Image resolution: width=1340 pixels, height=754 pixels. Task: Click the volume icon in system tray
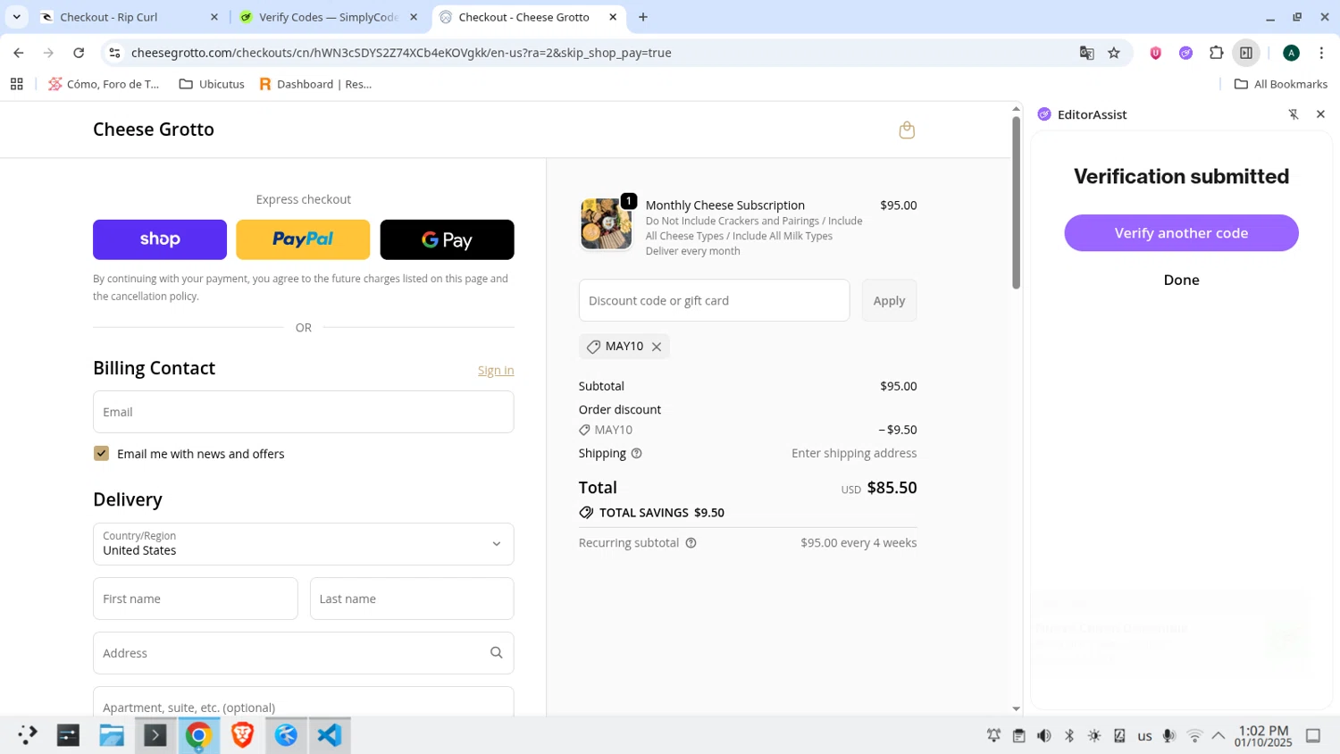tap(1043, 736)
